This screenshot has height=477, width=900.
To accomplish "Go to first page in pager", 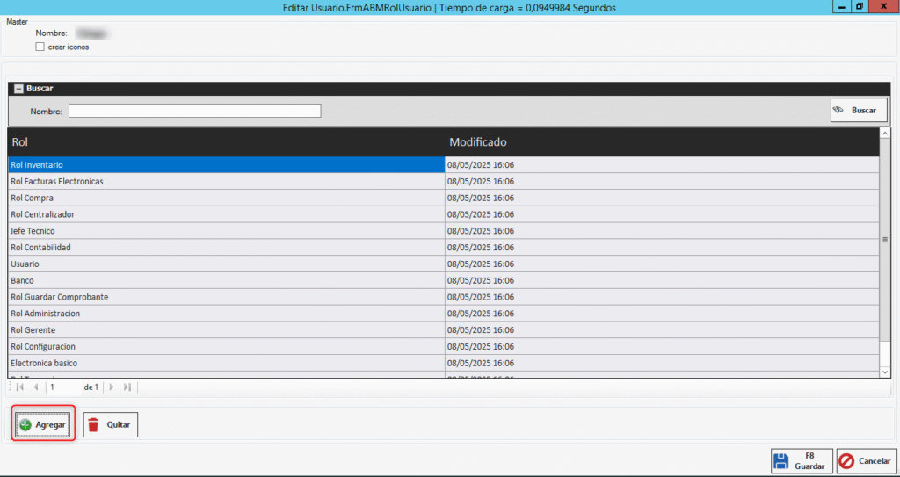I will (x=20, y=387).
